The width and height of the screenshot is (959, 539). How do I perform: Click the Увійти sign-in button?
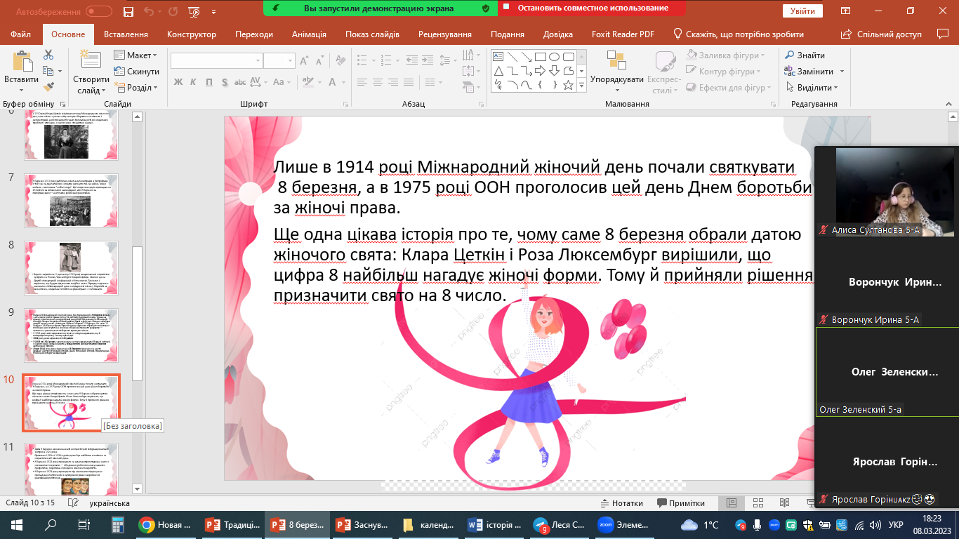tap(802, 11)
